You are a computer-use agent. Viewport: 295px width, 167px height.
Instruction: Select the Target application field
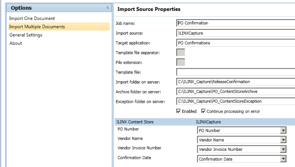click(x=235, y=43)
